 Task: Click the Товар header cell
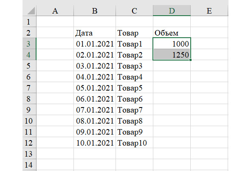(134, 33)
